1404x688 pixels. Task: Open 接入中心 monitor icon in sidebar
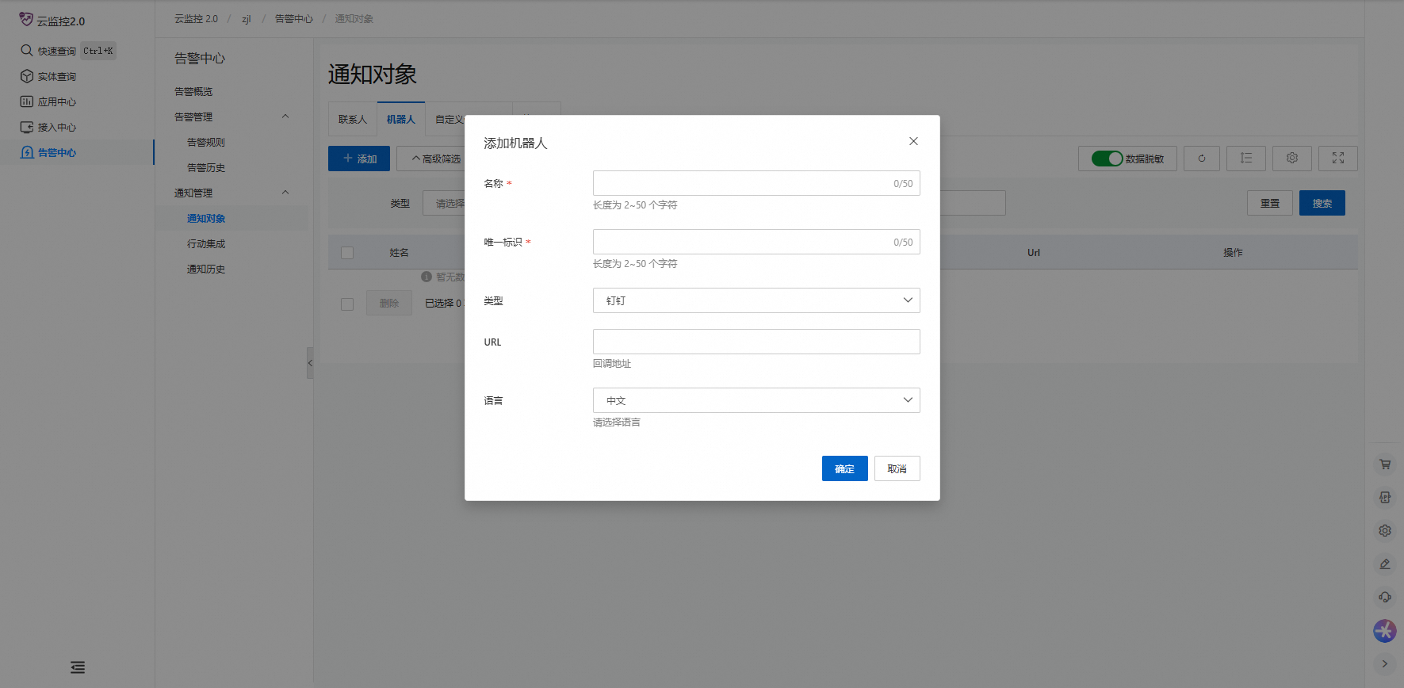pyautogui.click(x=27, y=127)
